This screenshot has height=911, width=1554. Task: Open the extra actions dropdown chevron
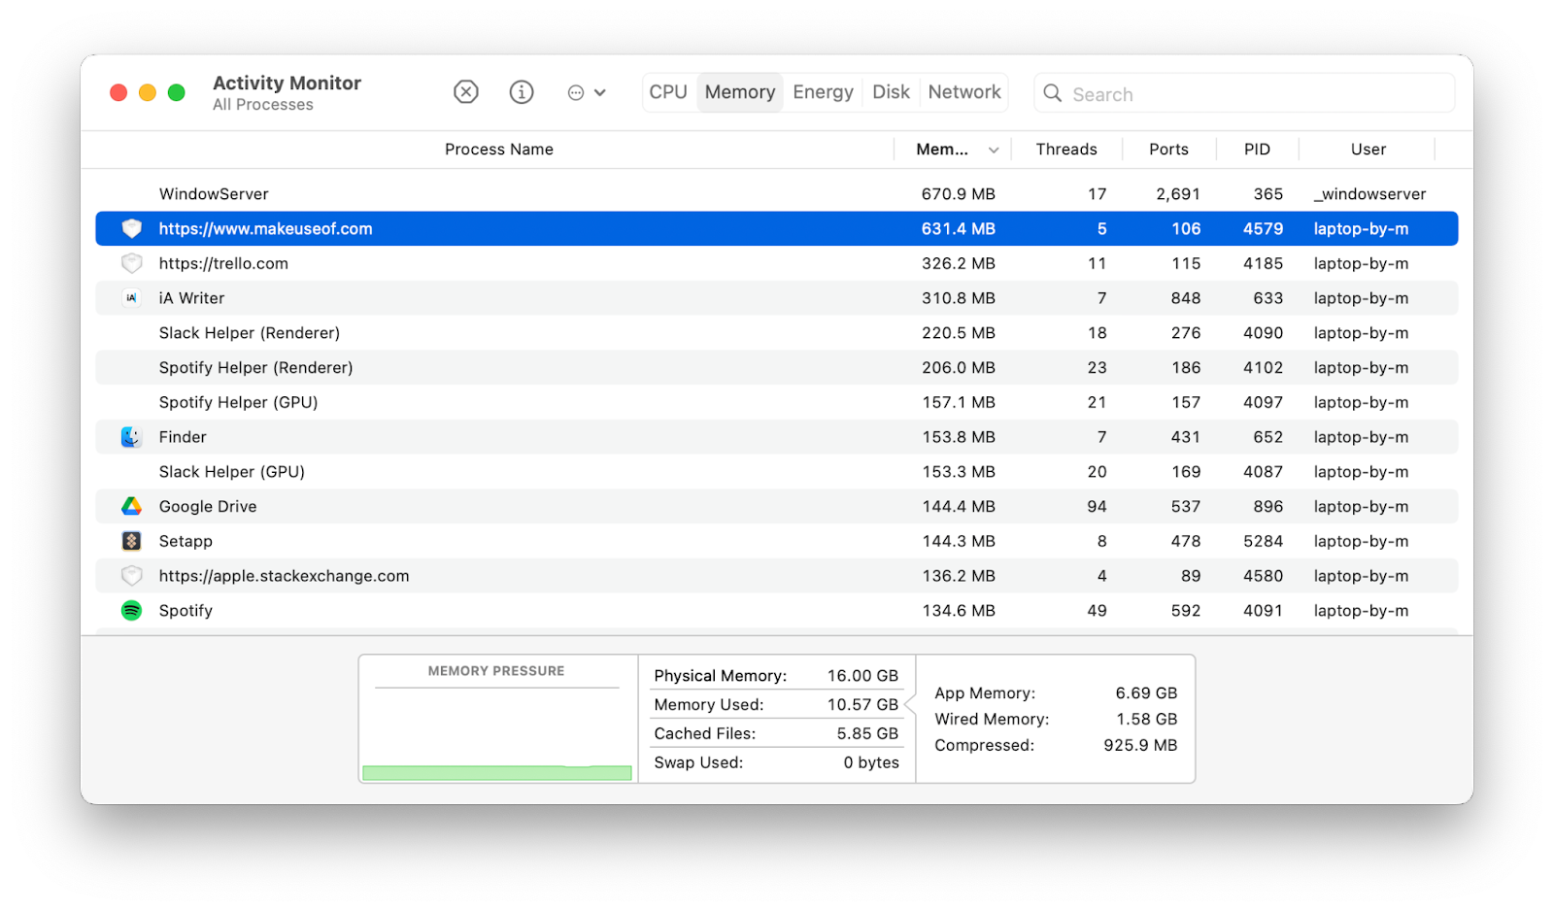coord(602,91)
